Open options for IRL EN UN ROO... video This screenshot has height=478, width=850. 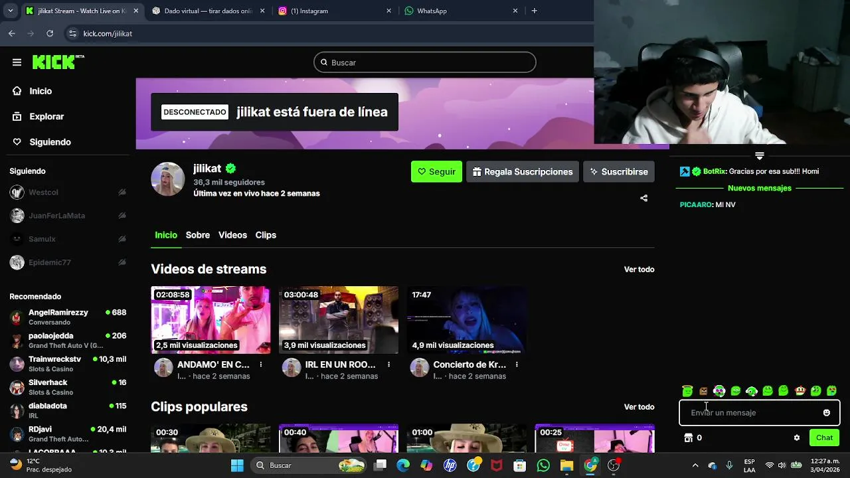coord(388,364)
